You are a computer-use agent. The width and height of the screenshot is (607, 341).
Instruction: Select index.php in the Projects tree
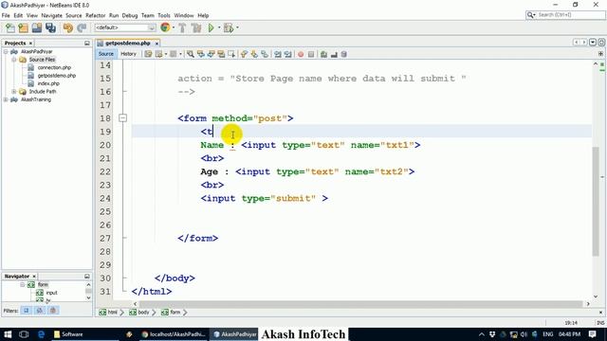coord(48,83)
